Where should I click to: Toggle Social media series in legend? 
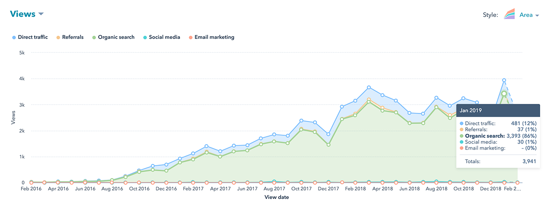click(162, 37)
